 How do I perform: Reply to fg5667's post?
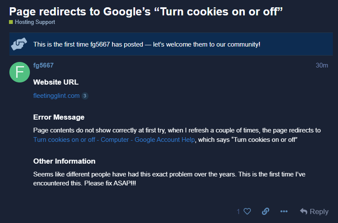[314, 211]
